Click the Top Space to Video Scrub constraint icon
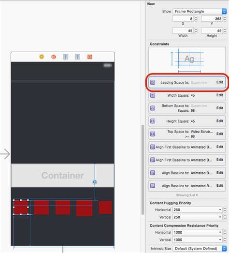Screen dimensions: 229x253 pos(153,134)
